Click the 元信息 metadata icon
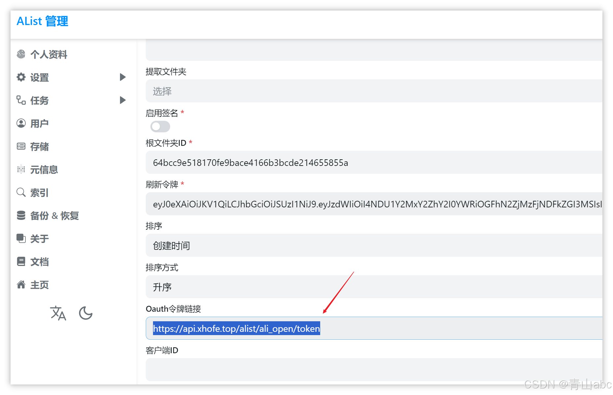 click(x=21, y=170)
